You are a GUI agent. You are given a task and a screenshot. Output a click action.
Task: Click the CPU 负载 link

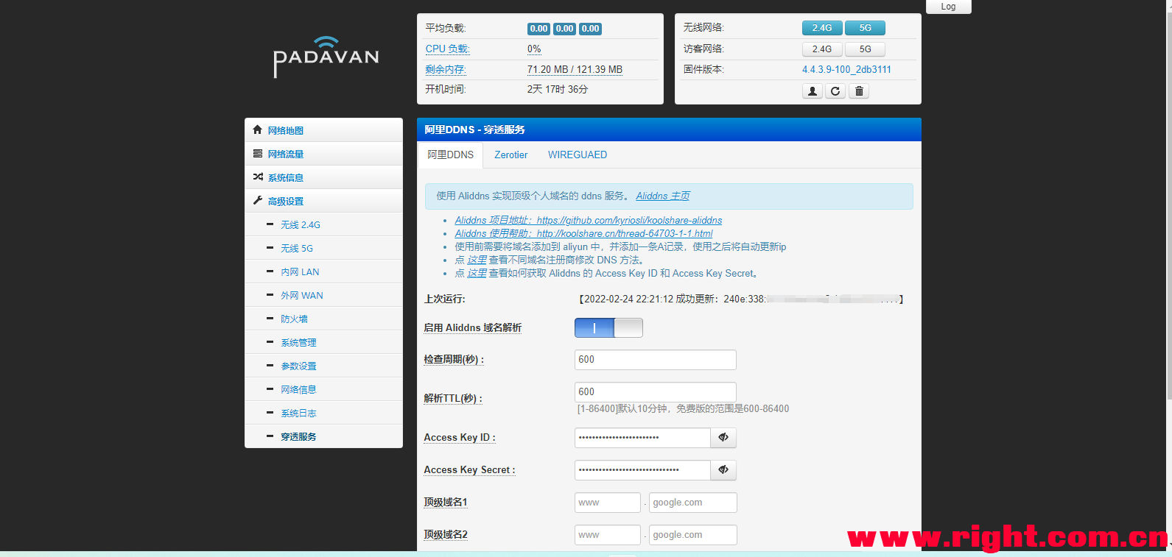pyautogui.click(x=448, y=49)
